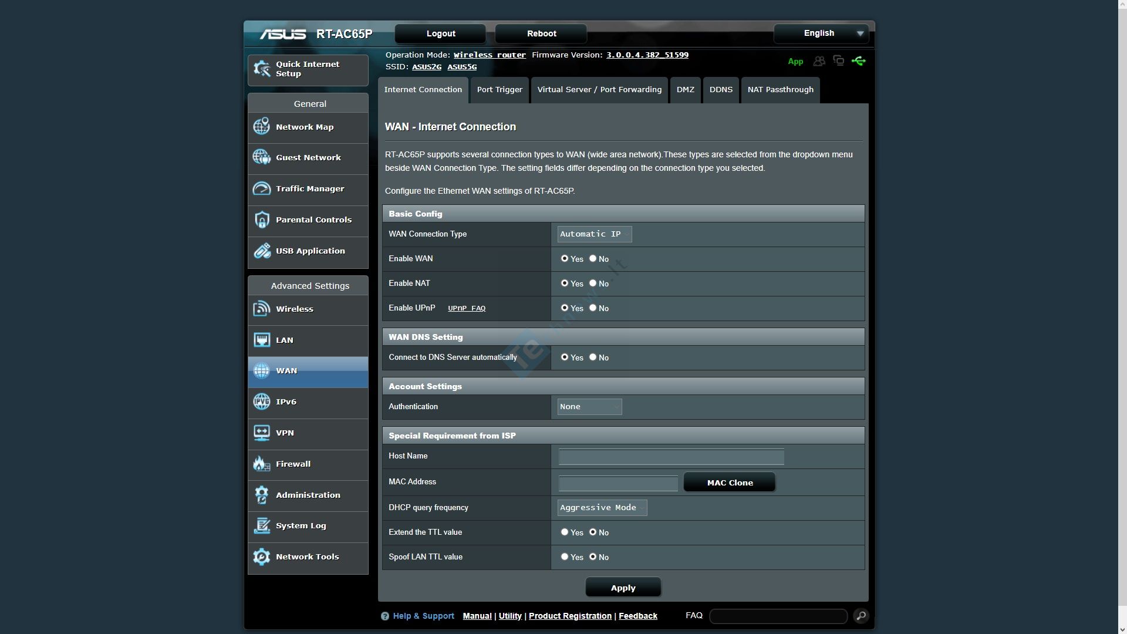Open the Product Registration link

click(x=570, y=616)
